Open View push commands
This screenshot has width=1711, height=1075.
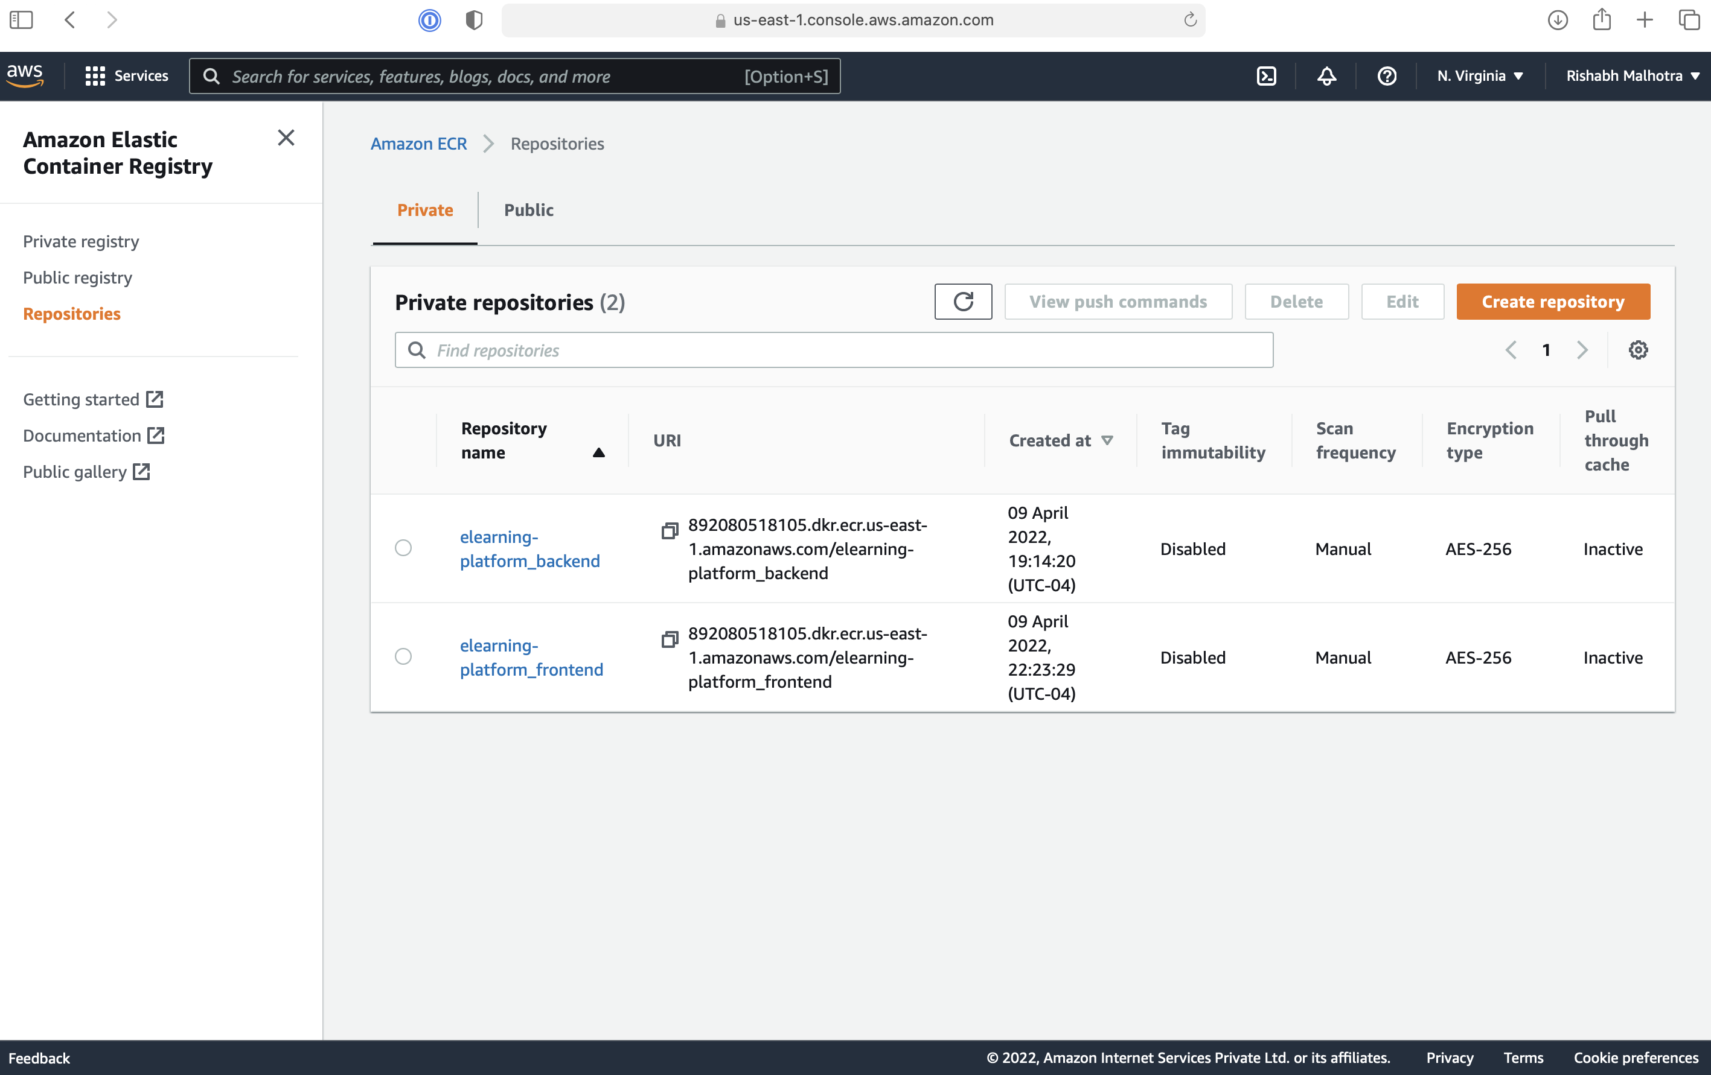pos(1118,302)
